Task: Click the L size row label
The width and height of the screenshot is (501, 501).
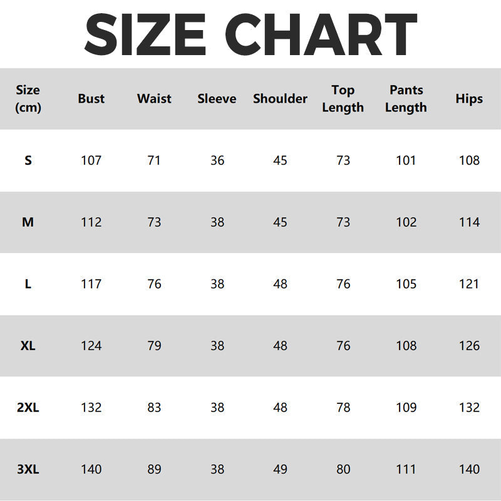Action: pyautogui.click(x=28, y=284)
